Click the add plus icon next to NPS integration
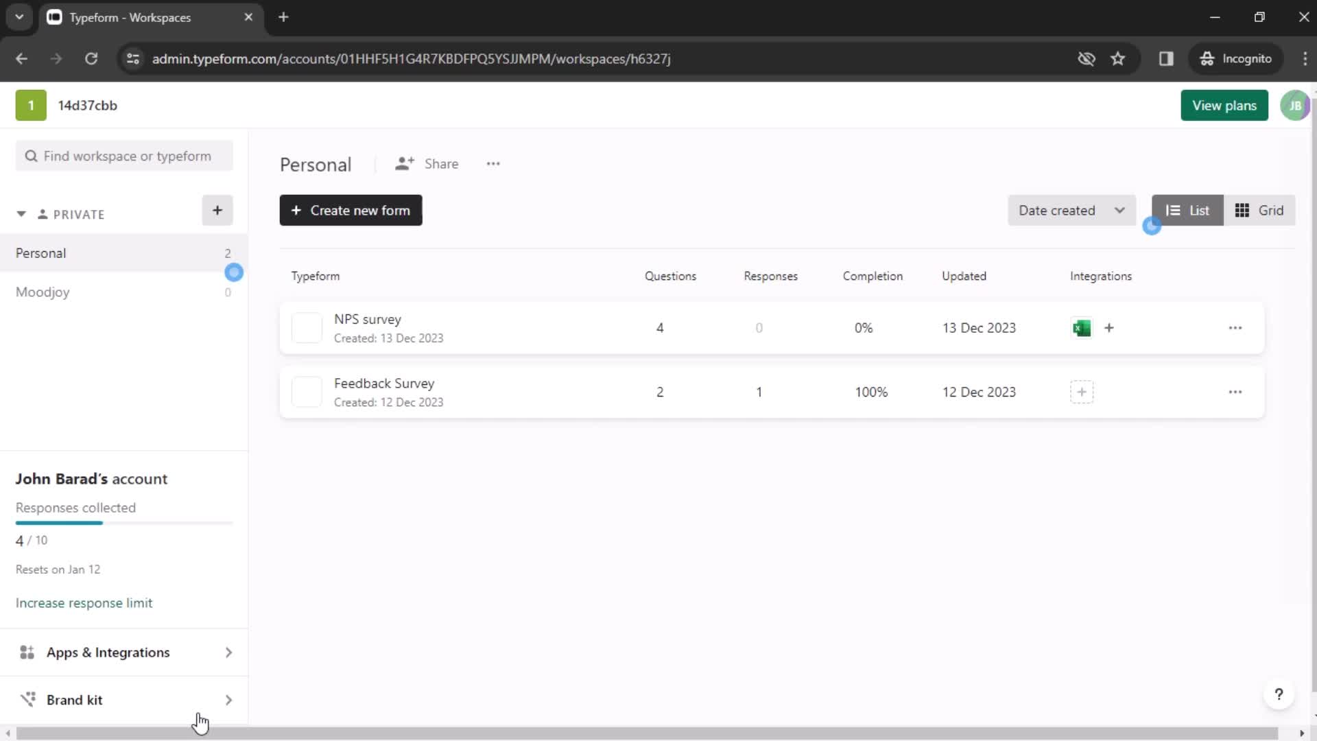 pyautogui.click(x=1108, y=327)
